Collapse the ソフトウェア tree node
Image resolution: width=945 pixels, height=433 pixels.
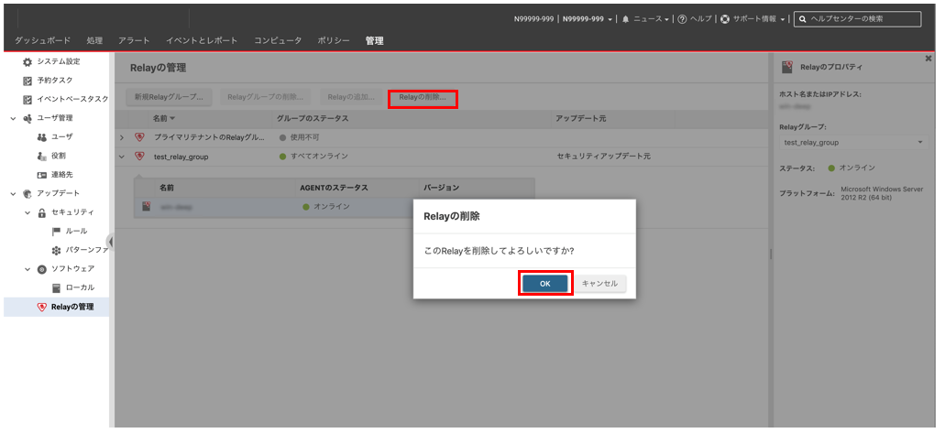click(x=27, y=268)
